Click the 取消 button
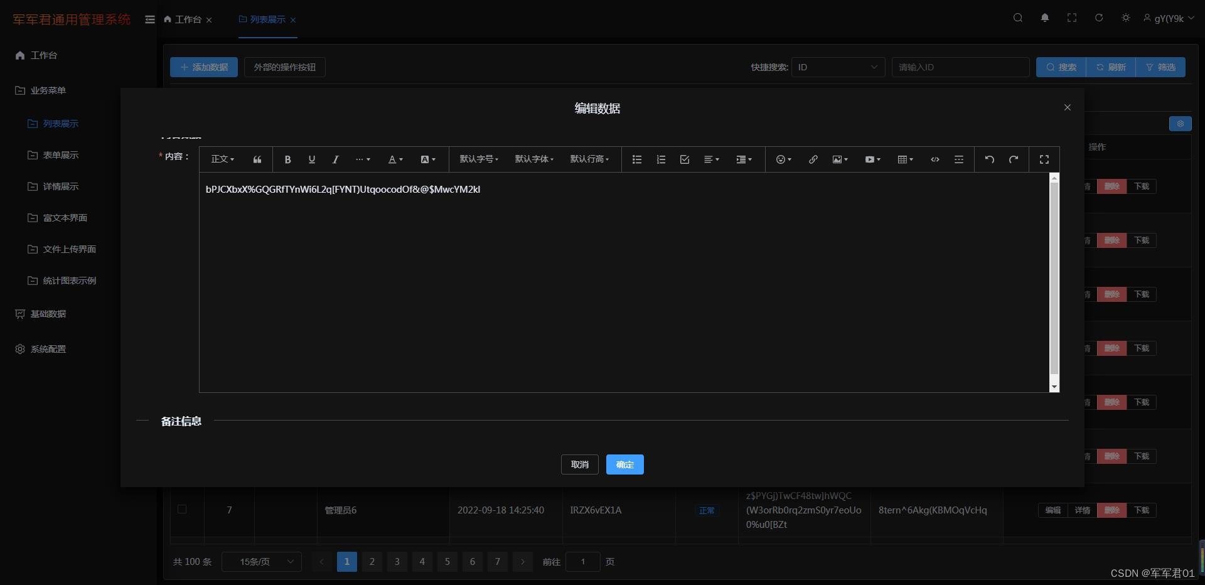Screen dimensions: 1205x585 tap(579, 464)
